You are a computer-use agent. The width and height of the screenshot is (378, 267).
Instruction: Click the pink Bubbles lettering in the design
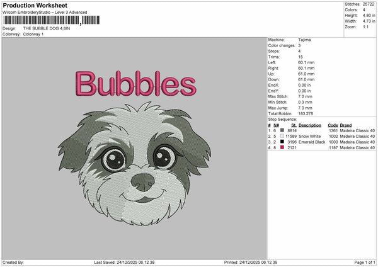point(136,83)
